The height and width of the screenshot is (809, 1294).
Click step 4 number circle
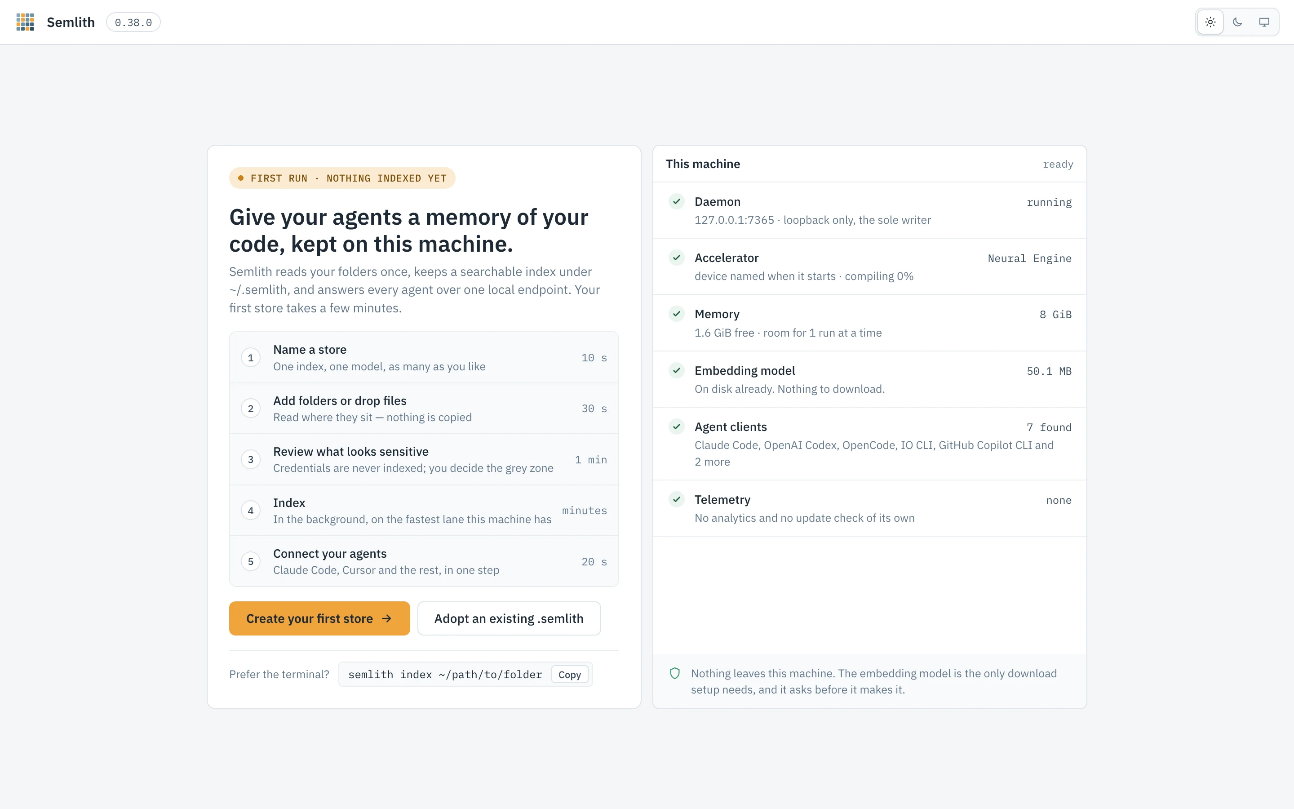(x=251, y=511)
